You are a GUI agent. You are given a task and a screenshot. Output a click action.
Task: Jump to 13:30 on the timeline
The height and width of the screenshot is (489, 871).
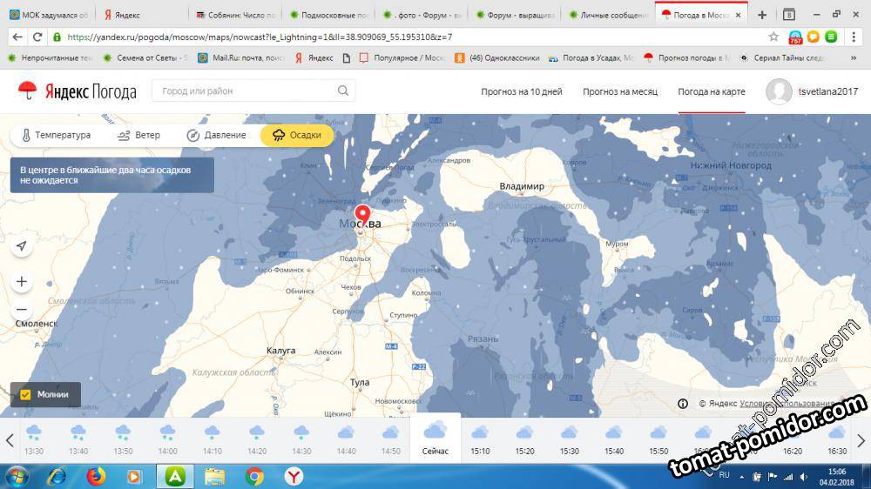point(34,439)
